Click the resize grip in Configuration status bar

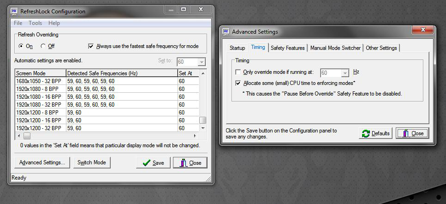tap(208, 179)
